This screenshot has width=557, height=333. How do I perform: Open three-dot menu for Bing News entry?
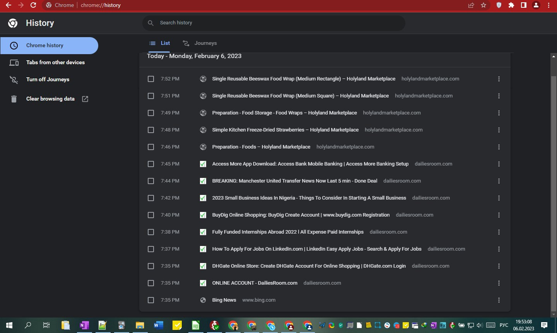[499, 300]
